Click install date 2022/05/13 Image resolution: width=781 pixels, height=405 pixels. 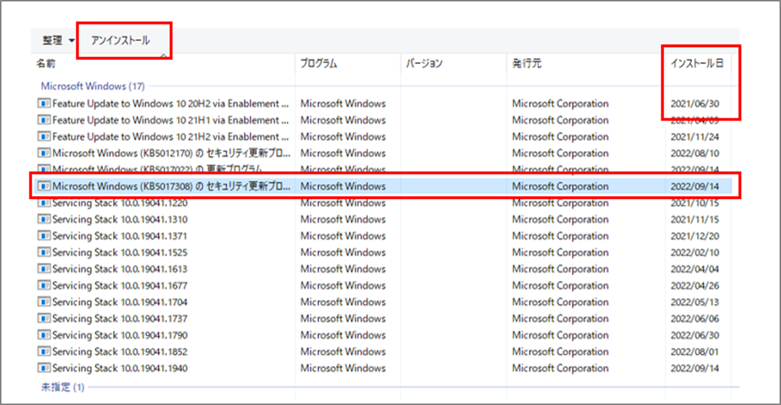[x=695, y=302]
